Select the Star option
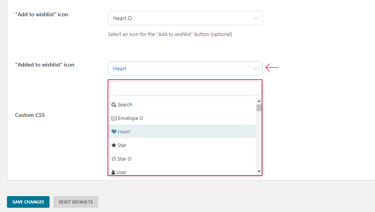The image size is (375, 212). tap(122, 145)
